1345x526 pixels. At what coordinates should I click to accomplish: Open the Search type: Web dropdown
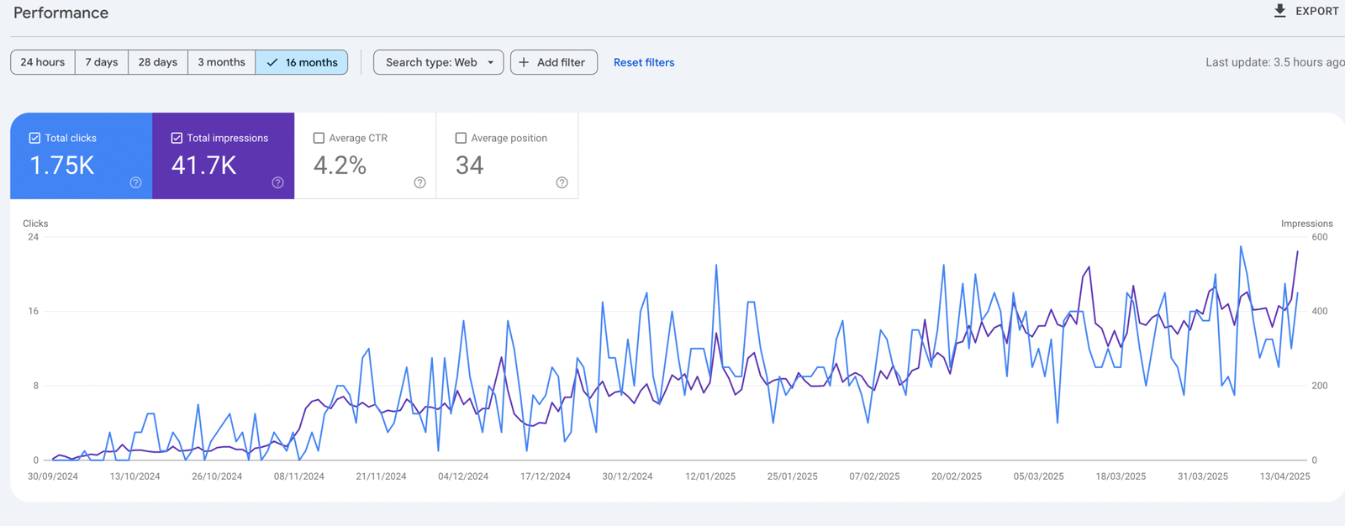[431, 62]
